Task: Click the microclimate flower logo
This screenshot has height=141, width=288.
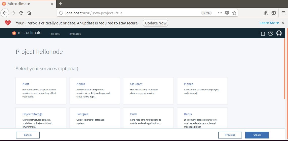Action: [x=14, y=33]
